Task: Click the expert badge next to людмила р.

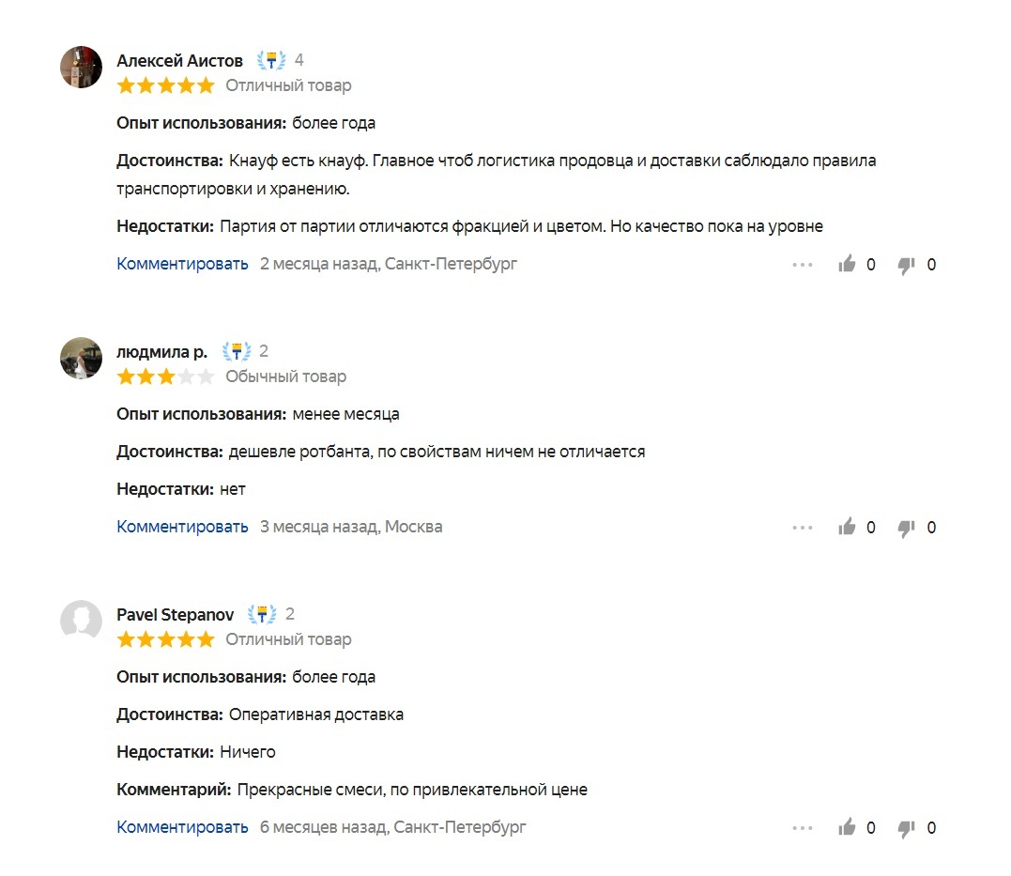Action: point(237,351)
